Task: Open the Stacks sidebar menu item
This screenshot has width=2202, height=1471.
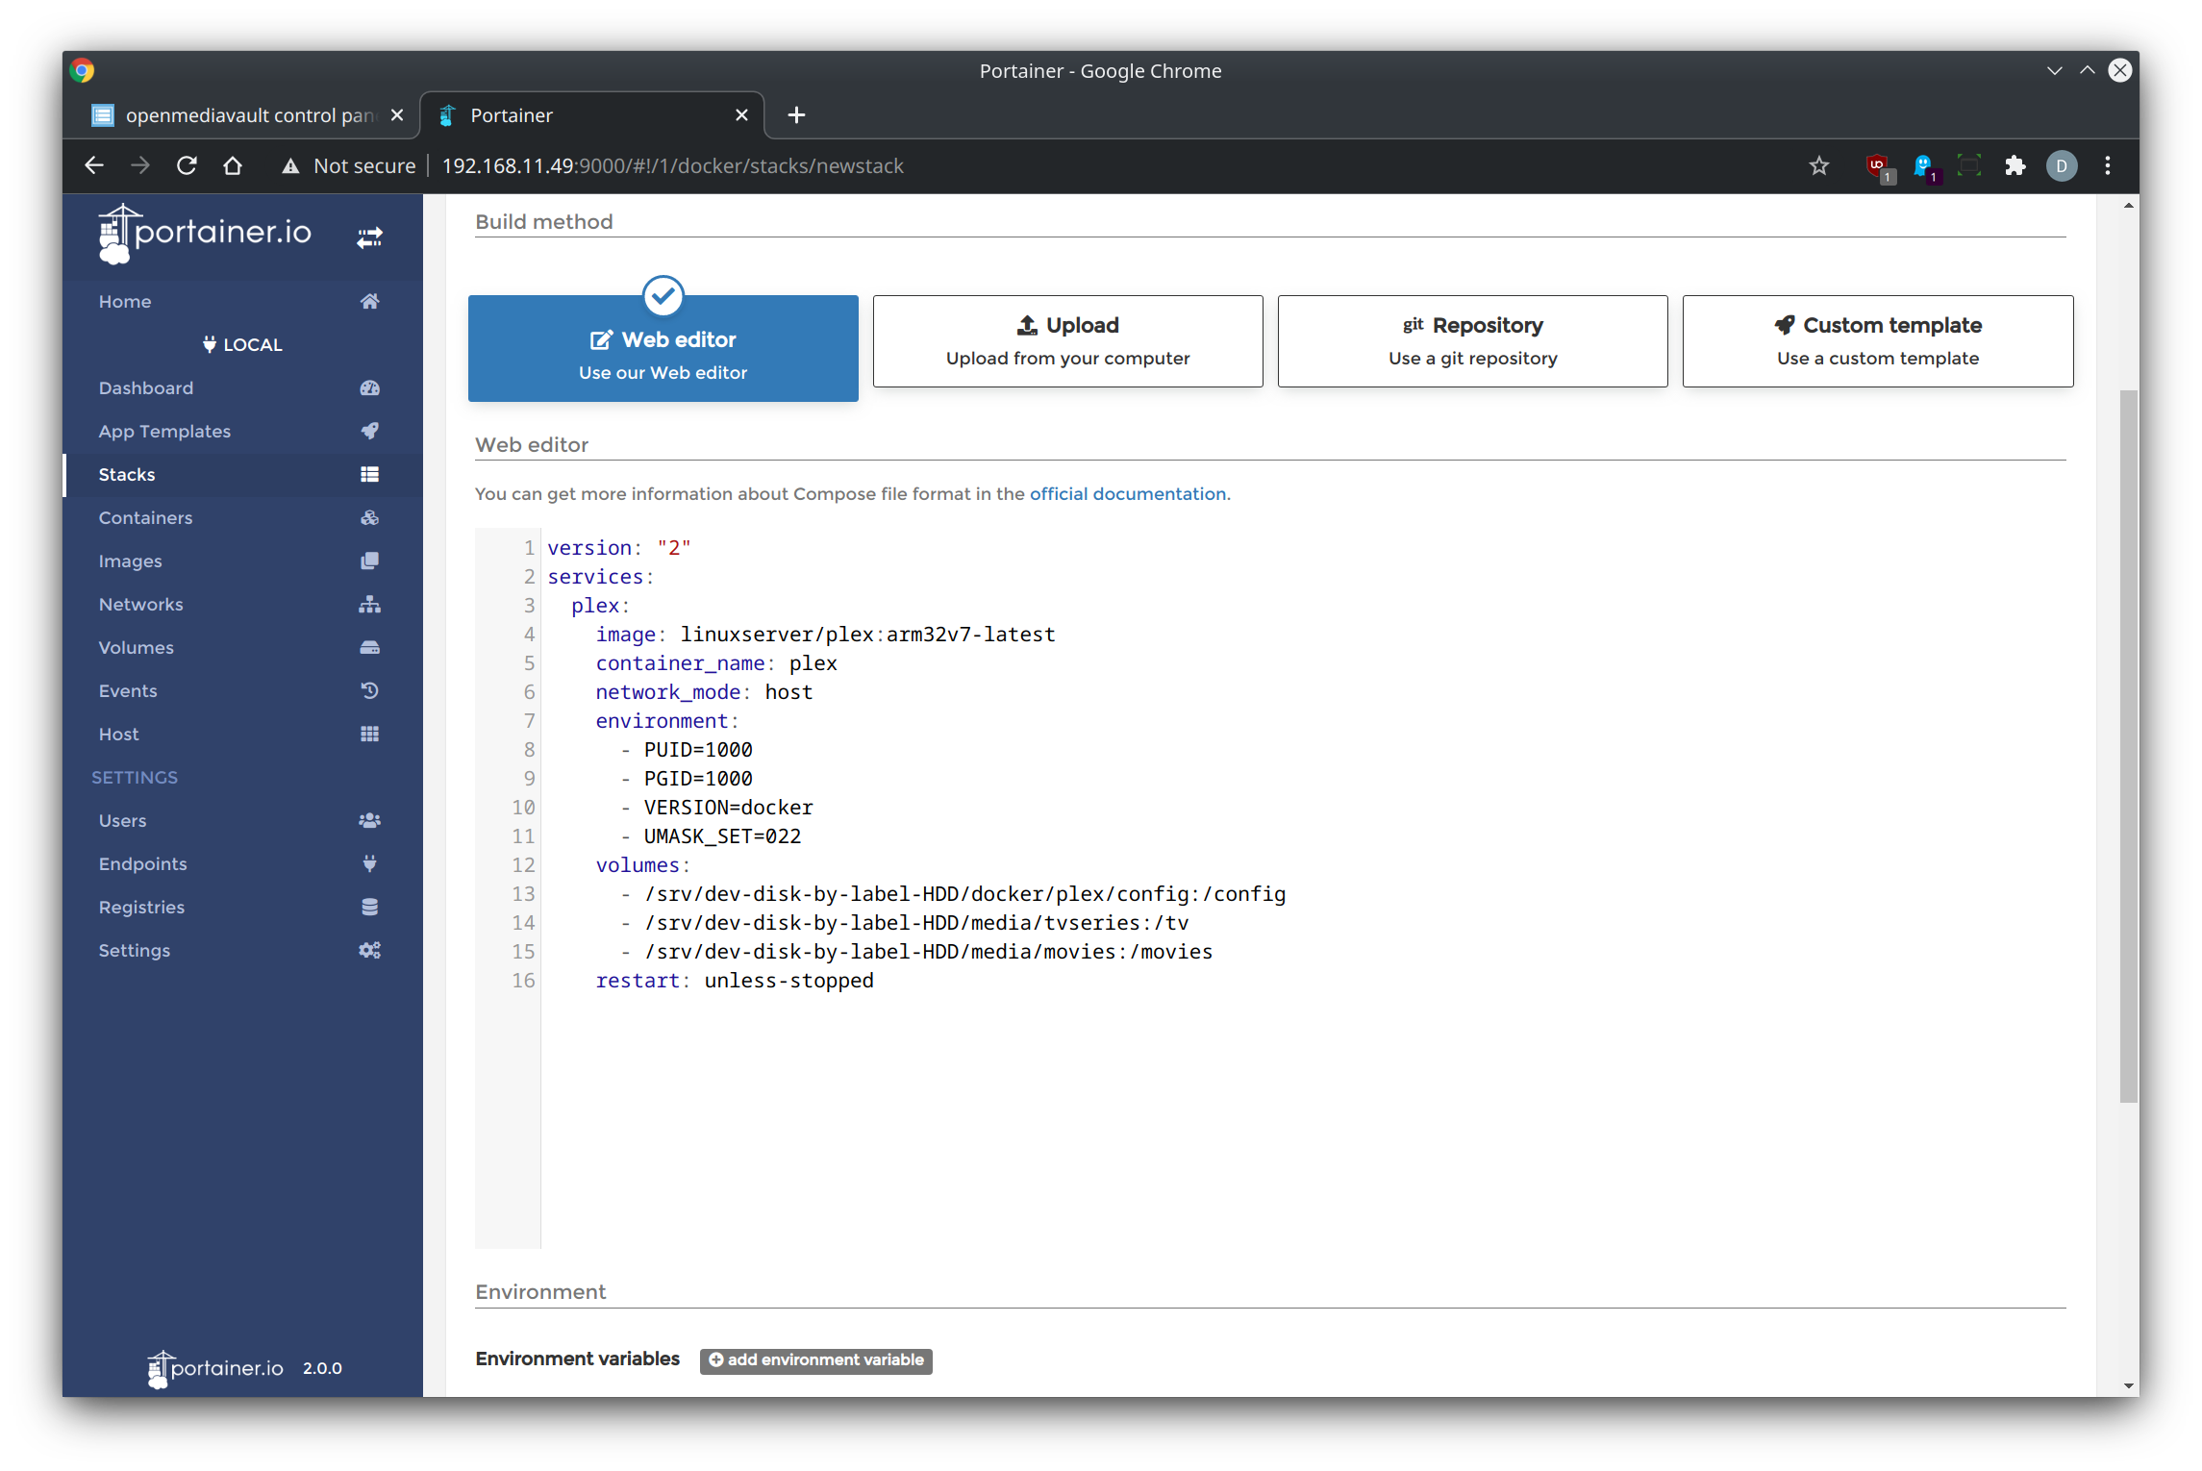Action: (x=127, y=474)
